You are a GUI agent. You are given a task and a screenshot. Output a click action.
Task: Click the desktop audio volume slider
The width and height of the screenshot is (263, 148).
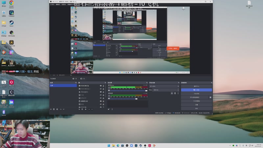coord(128,99)
